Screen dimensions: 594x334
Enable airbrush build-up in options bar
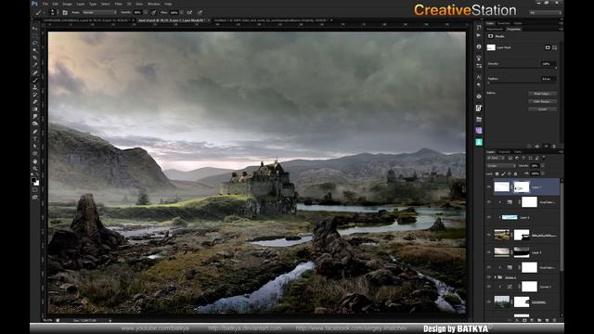point(189,12)
